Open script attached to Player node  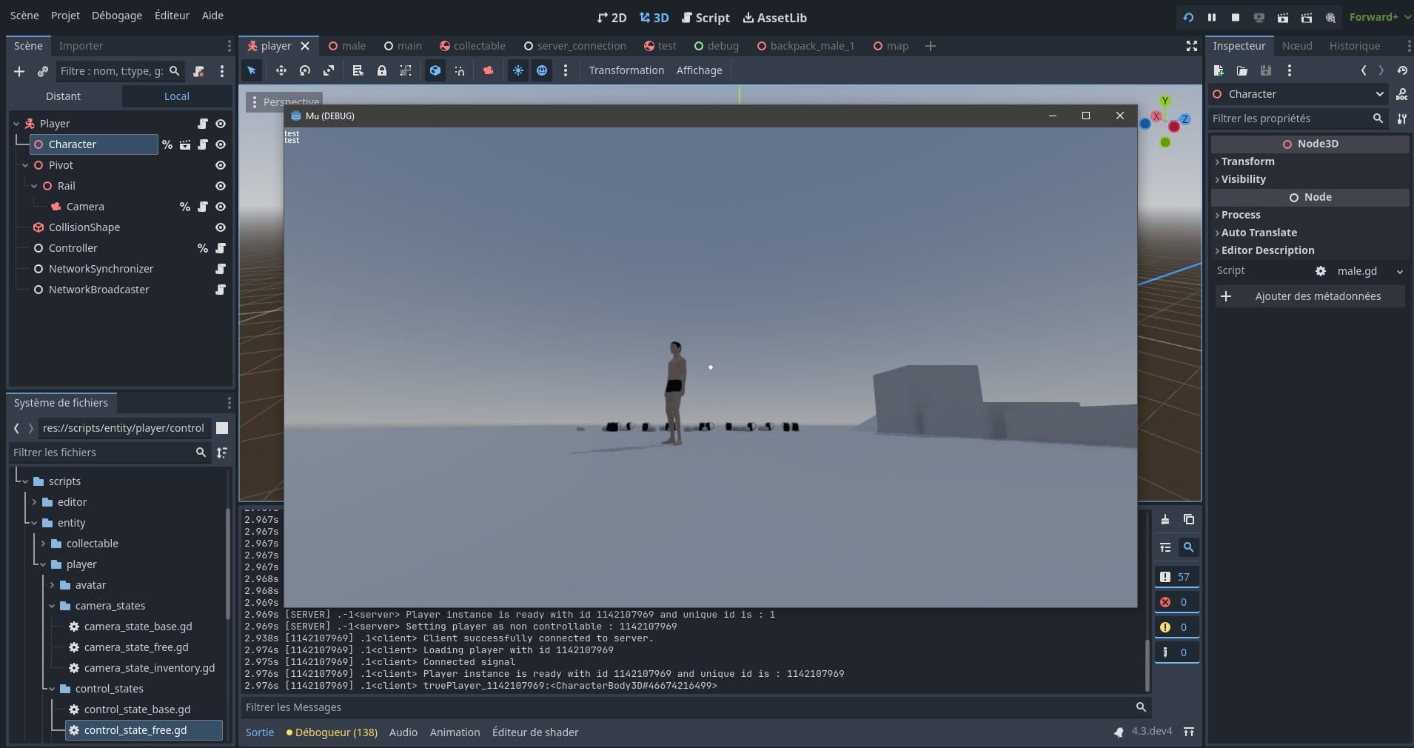point(203,124)
